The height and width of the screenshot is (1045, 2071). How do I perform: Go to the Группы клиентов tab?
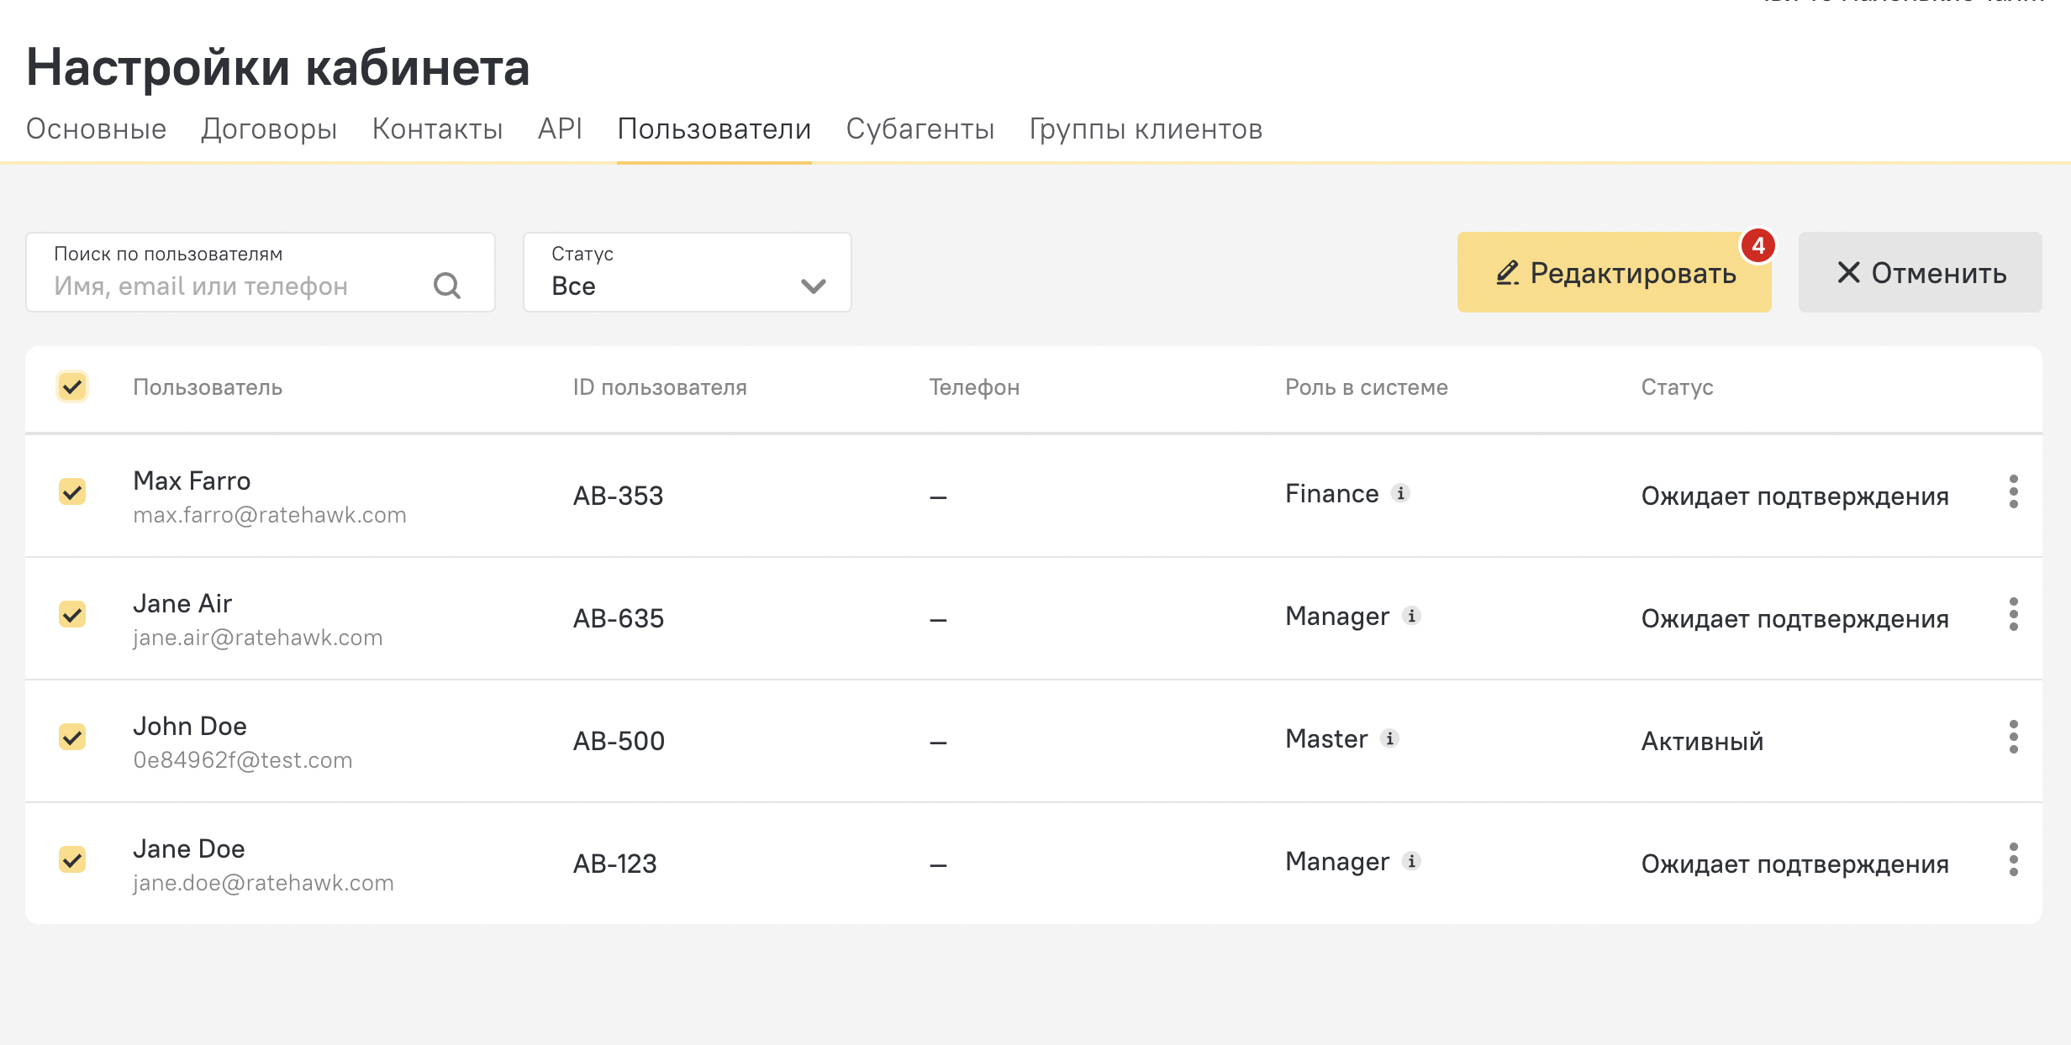point(1146,129)
